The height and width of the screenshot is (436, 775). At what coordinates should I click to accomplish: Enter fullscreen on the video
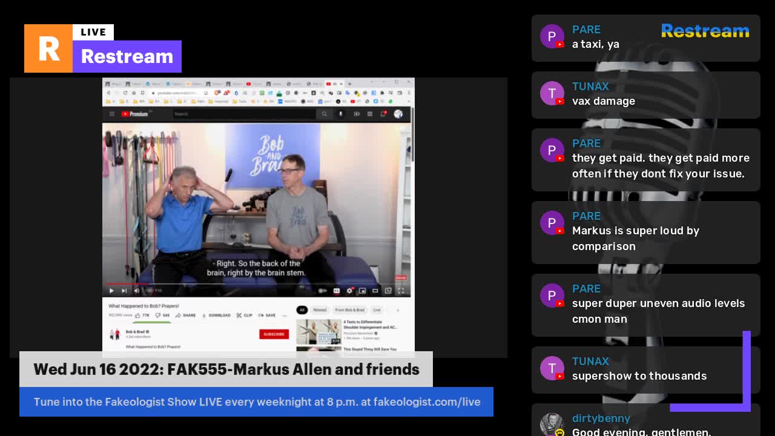[401, 291]
